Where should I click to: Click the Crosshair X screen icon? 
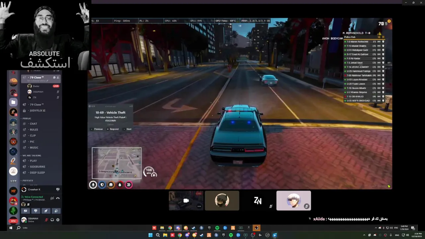(x=58, y=190)
